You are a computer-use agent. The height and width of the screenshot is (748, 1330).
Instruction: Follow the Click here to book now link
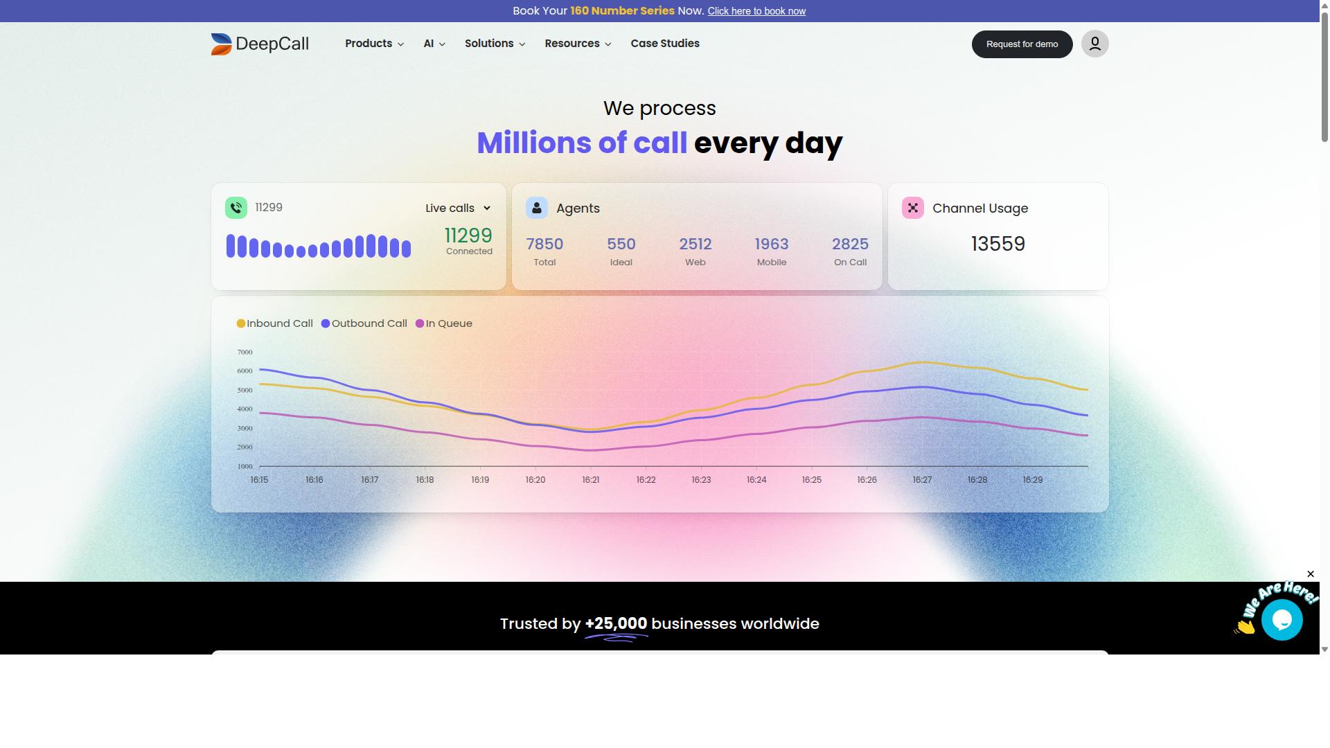point(756,11)
